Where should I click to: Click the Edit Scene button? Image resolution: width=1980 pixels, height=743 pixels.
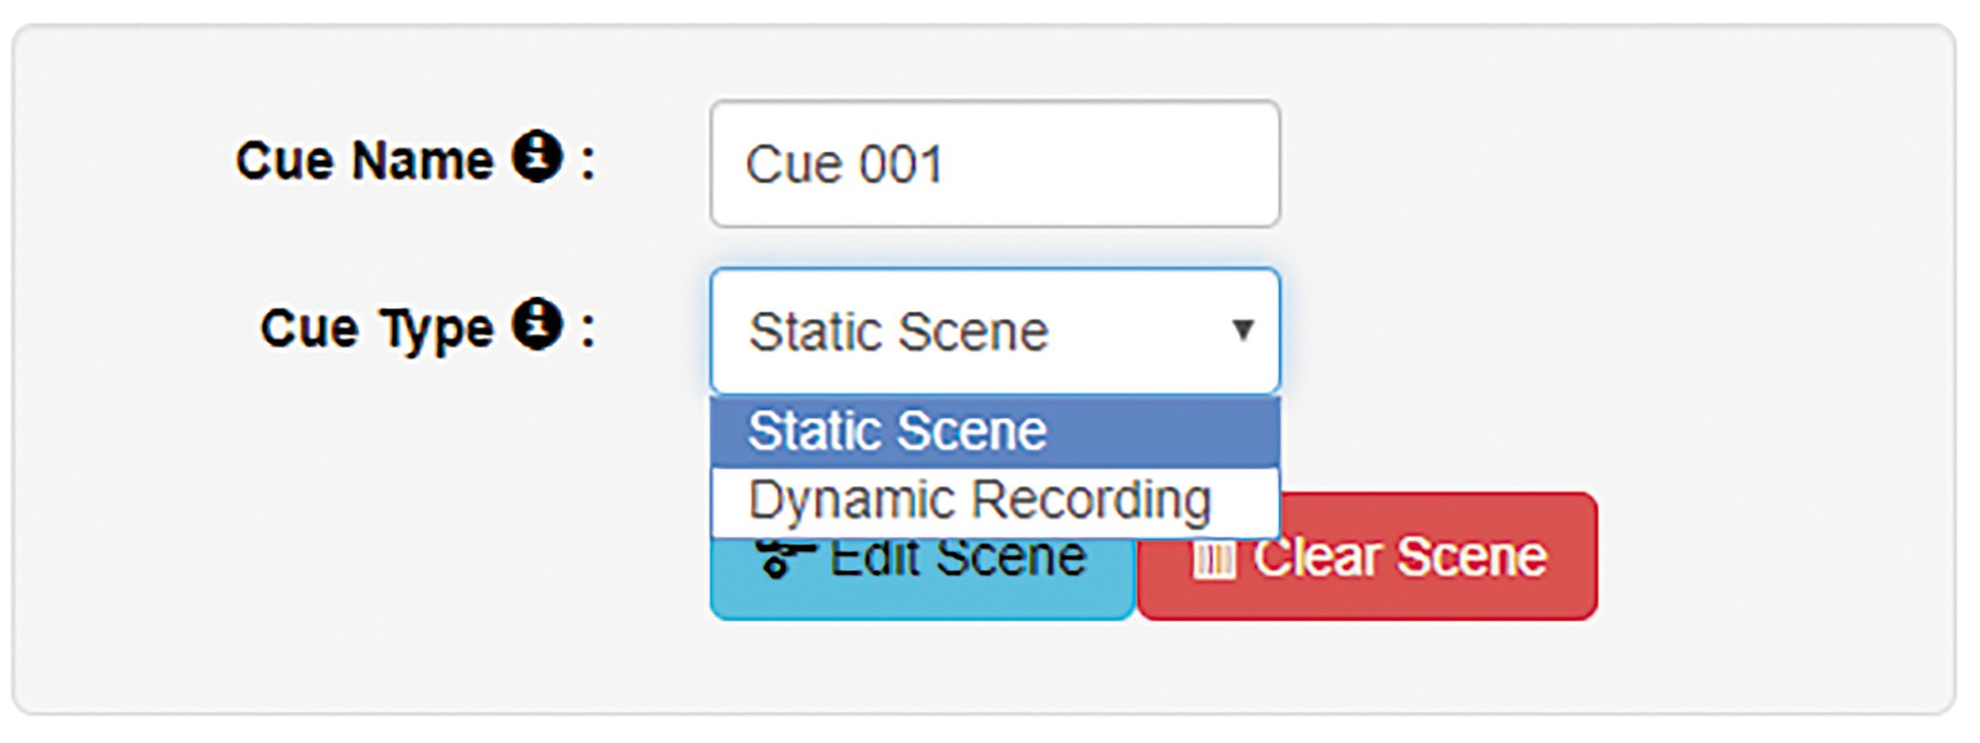tap(922, 578)
